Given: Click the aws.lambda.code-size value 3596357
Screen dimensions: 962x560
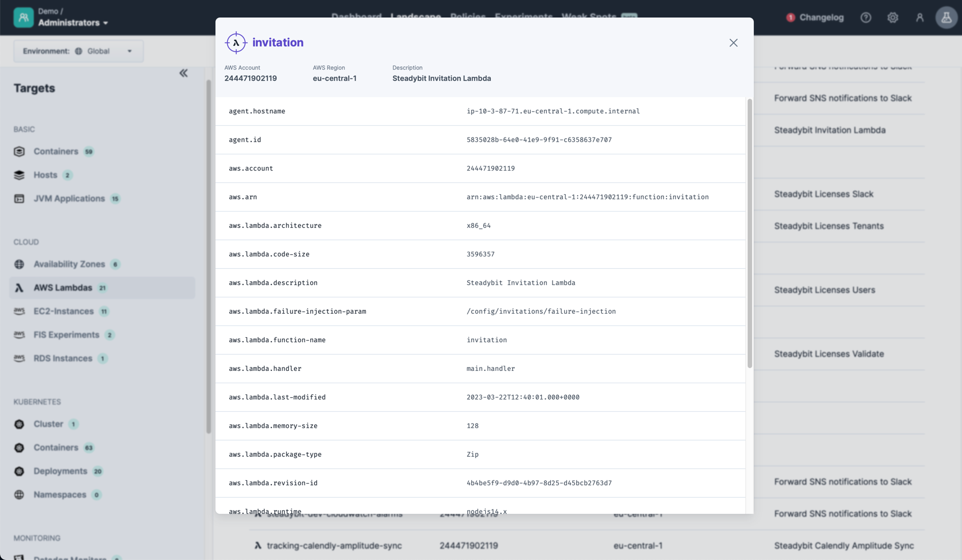Looking at the screenshot, I should (481, 254).
